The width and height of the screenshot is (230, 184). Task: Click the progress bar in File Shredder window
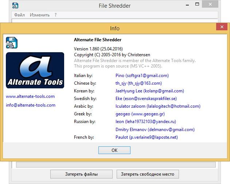[x=116, y=165]
